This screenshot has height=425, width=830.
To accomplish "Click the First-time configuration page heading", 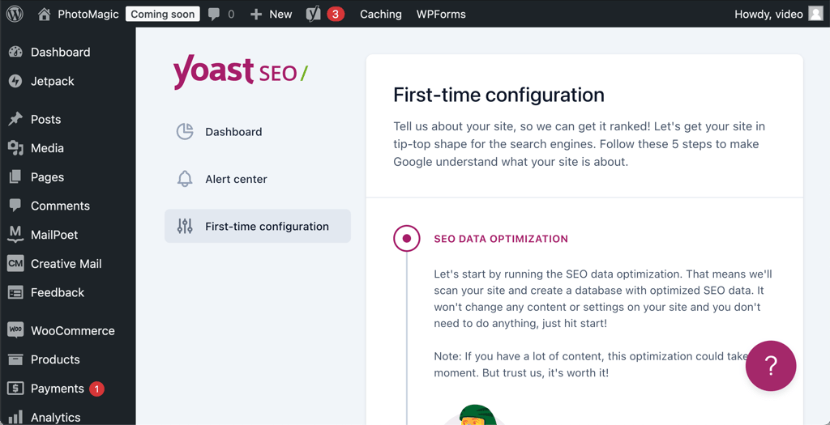I will click(x=498, y=96).
